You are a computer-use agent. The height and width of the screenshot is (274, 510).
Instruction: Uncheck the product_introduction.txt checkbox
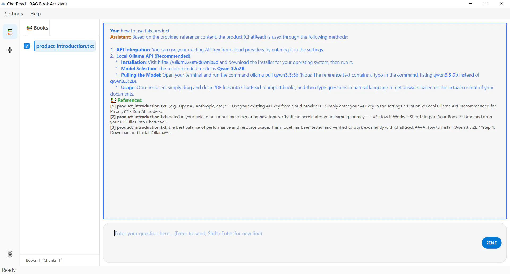tap(27, 46)
